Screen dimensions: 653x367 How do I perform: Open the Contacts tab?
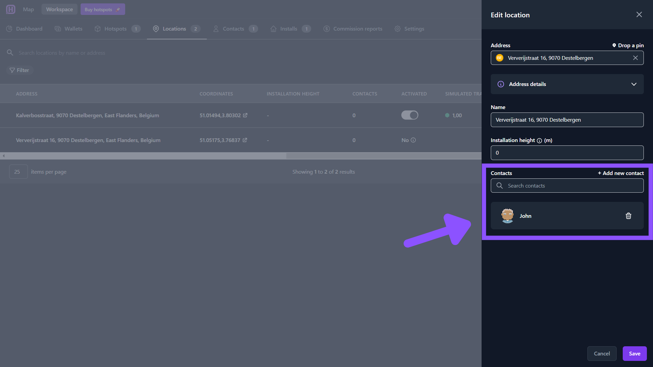coord(235,29)
